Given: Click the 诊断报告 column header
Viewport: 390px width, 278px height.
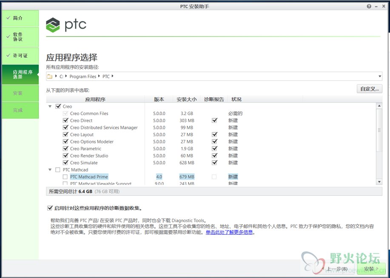Looking at the screenshot, I should click(x=214, y=99).
